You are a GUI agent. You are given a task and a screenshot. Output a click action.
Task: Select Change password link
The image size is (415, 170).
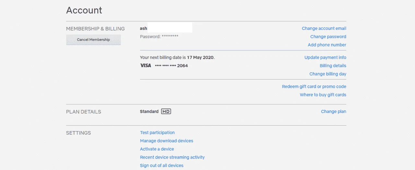pyautogui.click(x=328, y=37)
